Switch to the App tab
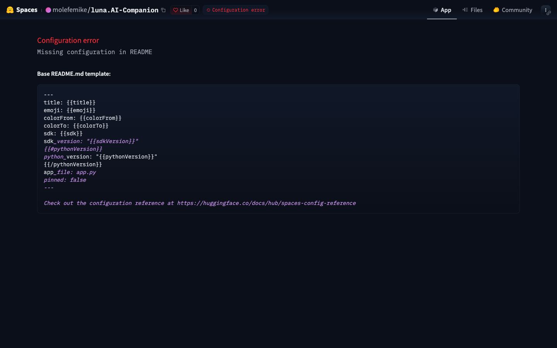Image resolution: width=557 pixels, height=348 pixels. pos(442,10)
